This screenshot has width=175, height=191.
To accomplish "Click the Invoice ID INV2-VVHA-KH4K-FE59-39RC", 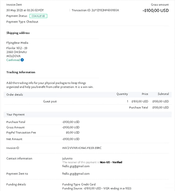I will tap(82, 148).
